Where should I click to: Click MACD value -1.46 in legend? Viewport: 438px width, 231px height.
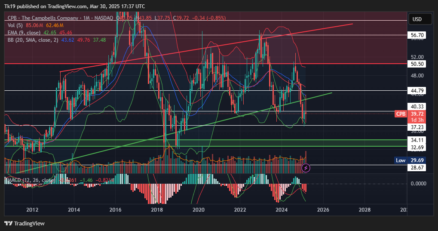click(x=86, y=180)
